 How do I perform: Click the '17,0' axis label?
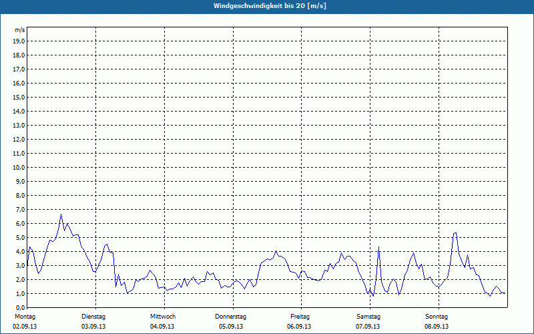tap(19, 69)
